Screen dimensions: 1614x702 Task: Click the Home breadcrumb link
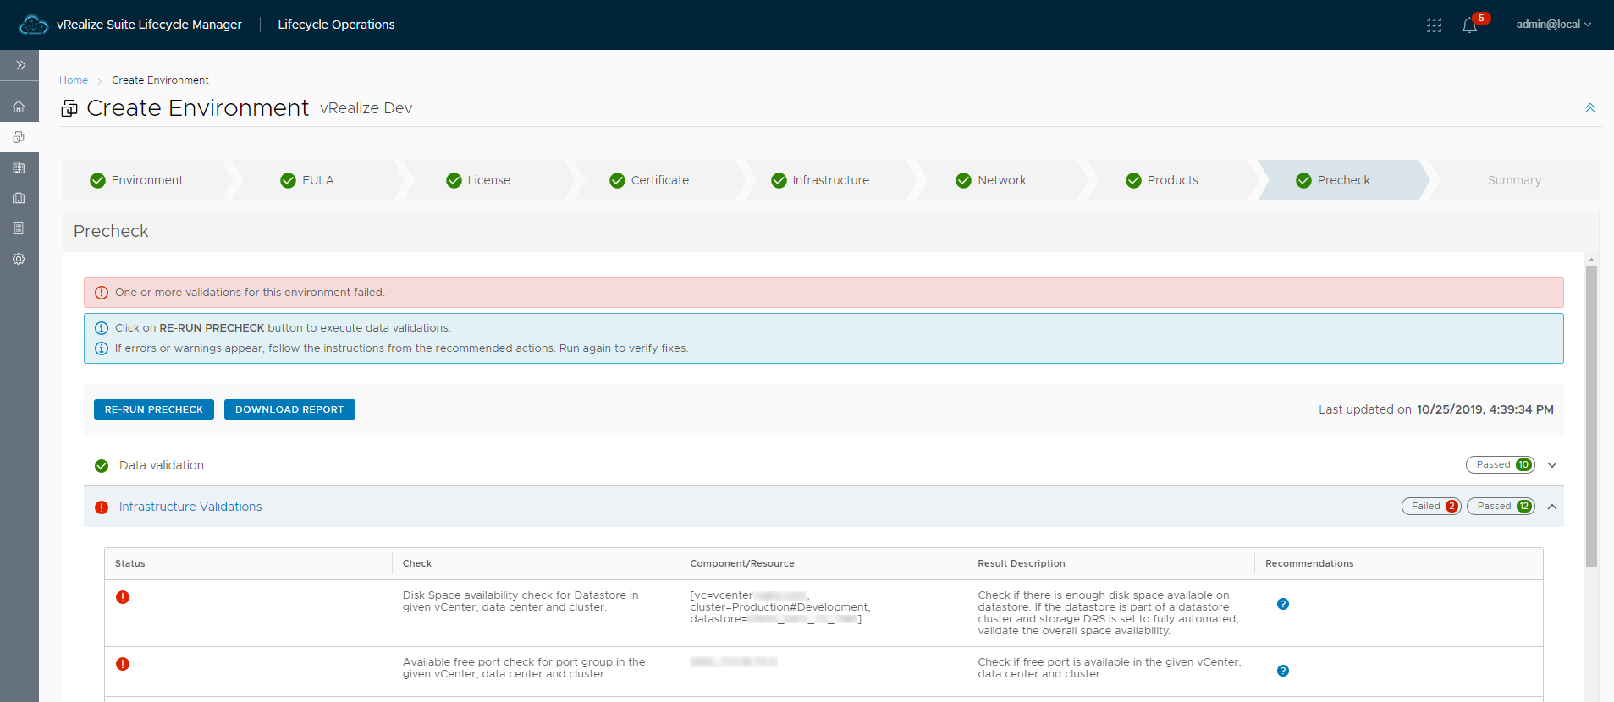[x=74, y=80]
